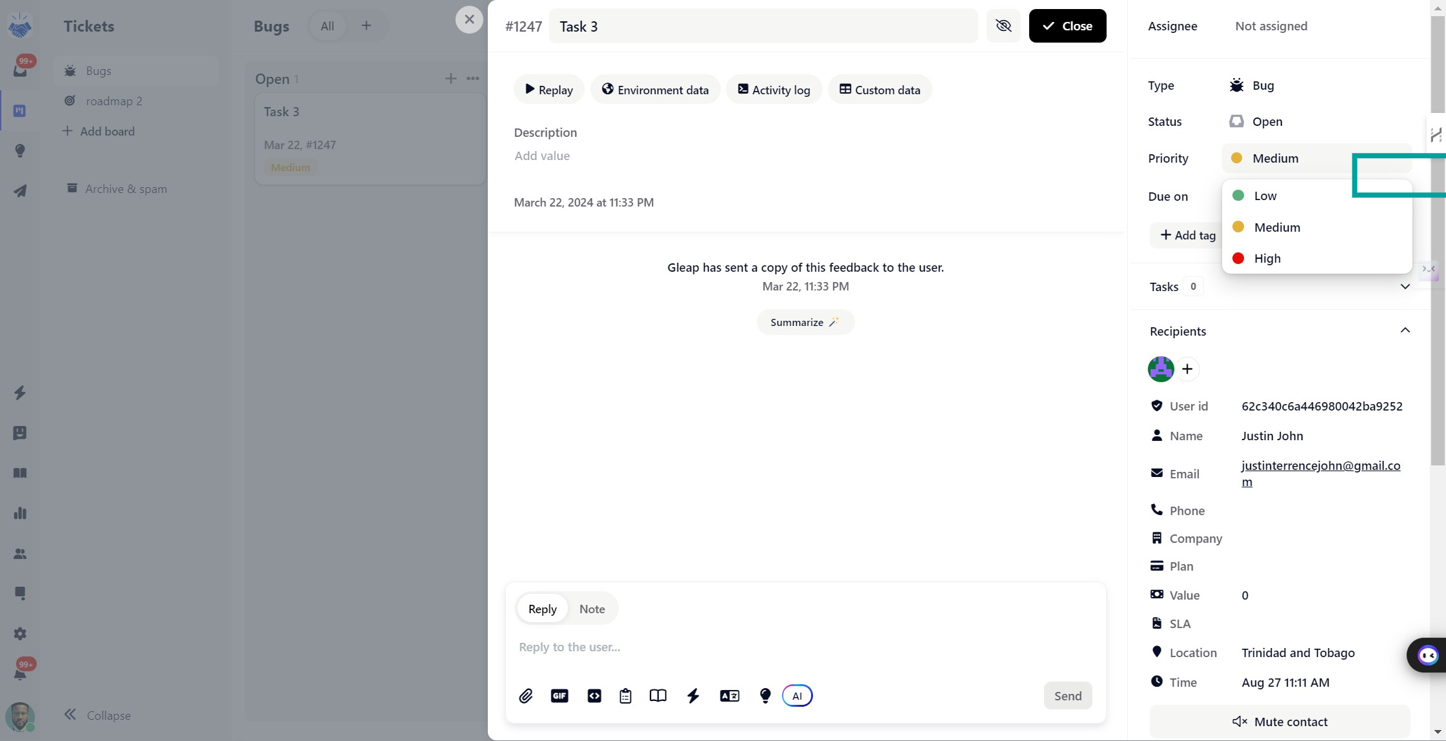This screenshot has width=1446, height=741.
Task: Collapse the left sidebar panel
Action: [x=97, y=715]
